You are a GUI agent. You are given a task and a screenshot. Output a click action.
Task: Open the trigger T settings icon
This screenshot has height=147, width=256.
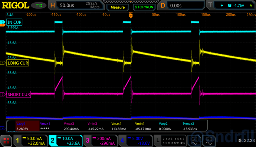[x=210, y=5]
